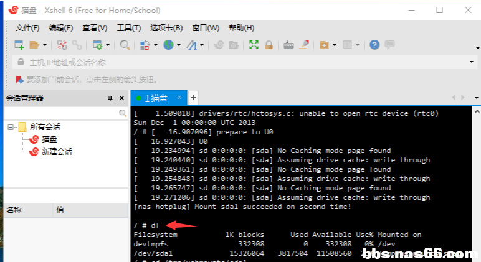
Task: Click the highlighter pen toolbar icon
Action: click(304, 45)
